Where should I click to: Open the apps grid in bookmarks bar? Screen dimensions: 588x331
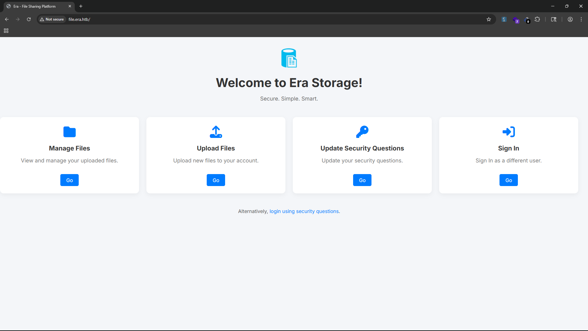pos(6,31)
